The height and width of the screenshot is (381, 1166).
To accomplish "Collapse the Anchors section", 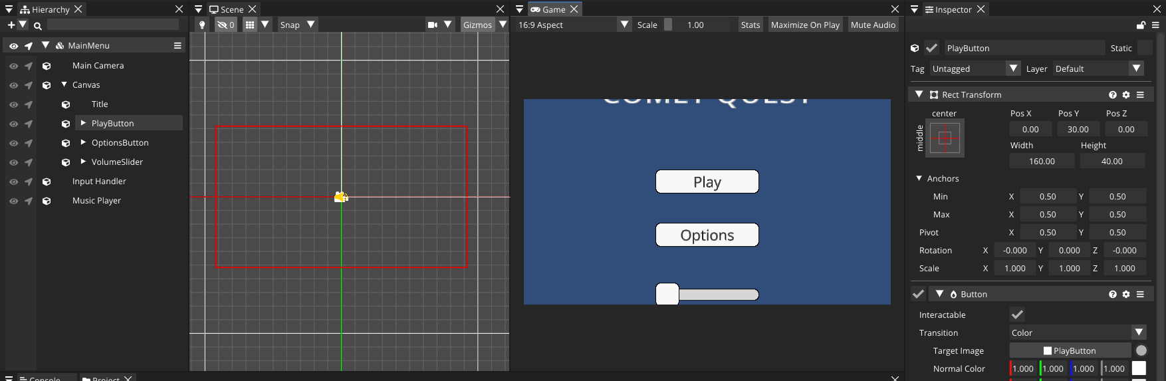I will [x=919, y=178].
